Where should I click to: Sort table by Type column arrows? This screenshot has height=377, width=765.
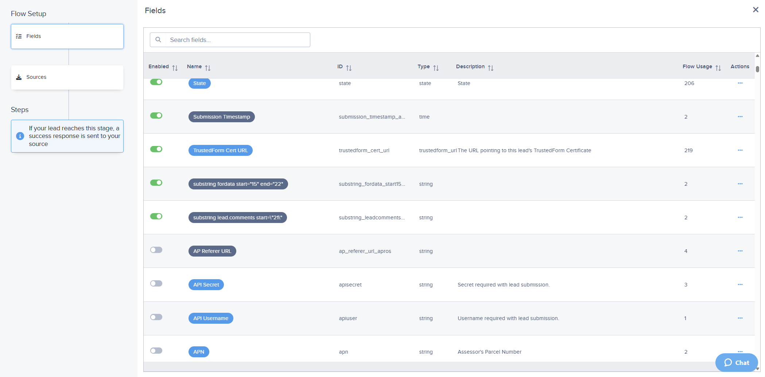(x=436, y=68)
